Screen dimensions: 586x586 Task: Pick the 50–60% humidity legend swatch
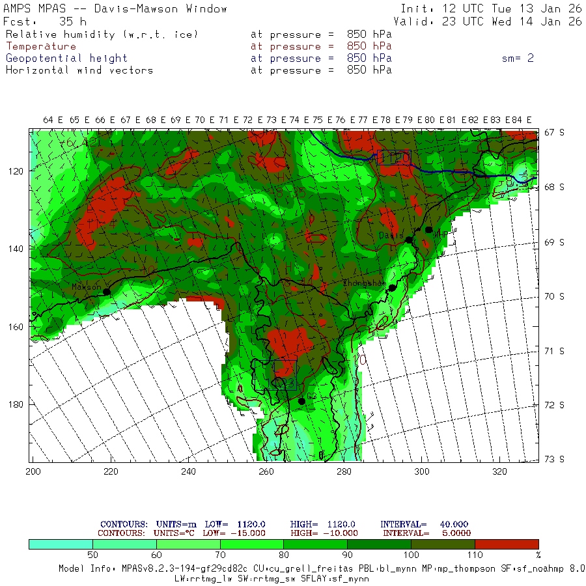tap(124, 544)
